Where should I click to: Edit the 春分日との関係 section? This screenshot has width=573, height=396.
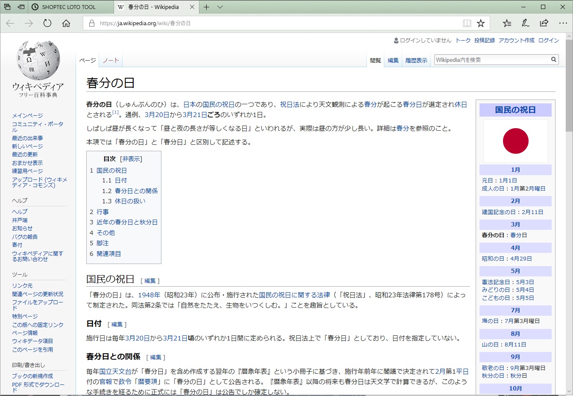click(x=155, y=358)
